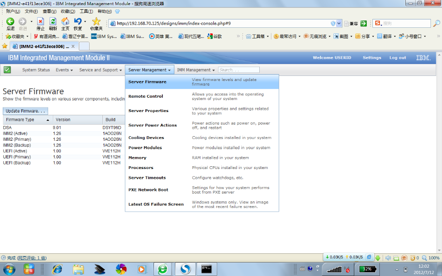Collapse the Server Management dropdown

point(149,70)
